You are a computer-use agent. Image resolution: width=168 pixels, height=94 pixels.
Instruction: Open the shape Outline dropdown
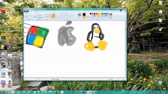[73, 14]
